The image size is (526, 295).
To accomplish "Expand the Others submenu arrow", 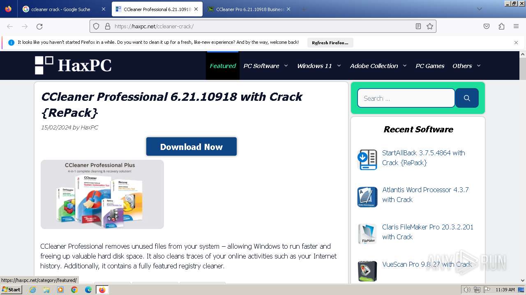I will (479, 66).
